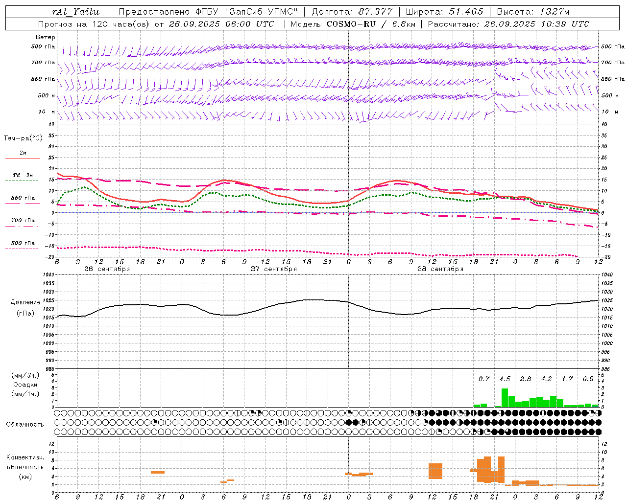Image resolution: width=627 pixels, height=501 pixels.
Task: Click orange convective bar near 21h on 26 September
Action: pos(158,472)
